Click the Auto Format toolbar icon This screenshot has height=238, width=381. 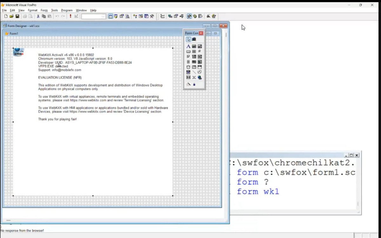pos(214,16)
